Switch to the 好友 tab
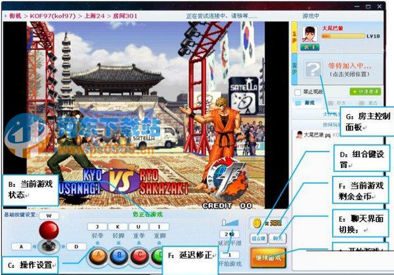This screenshot has height=275, width=394. coord(338,103)
